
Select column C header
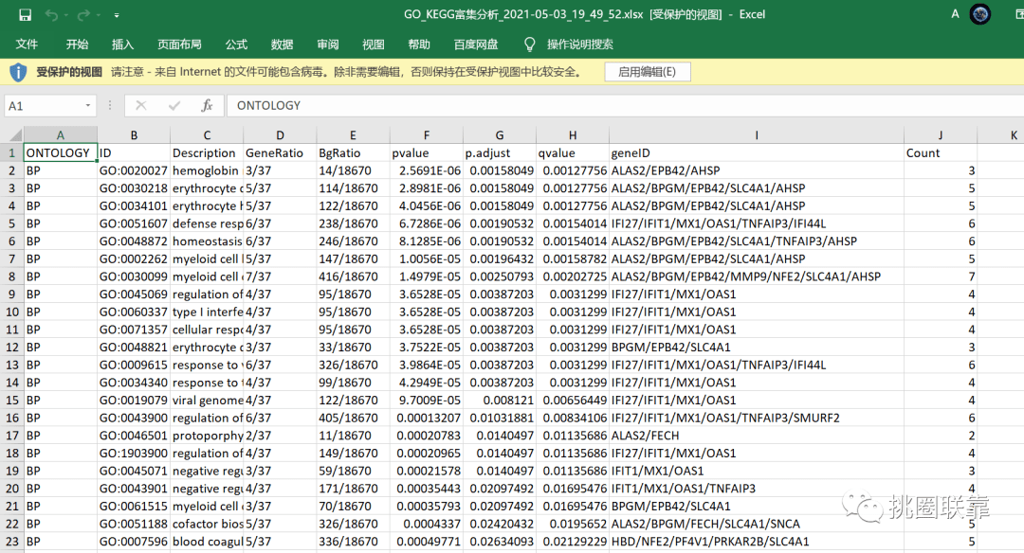tap(207, 135)
